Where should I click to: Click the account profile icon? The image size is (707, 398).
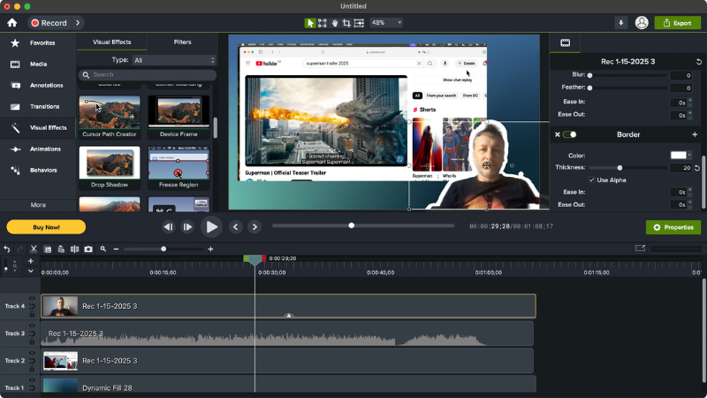tap(642, 22)
